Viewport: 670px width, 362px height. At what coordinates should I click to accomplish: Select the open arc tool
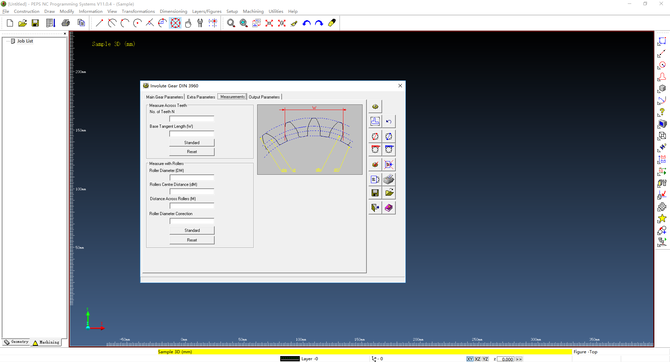coord(125,23)
